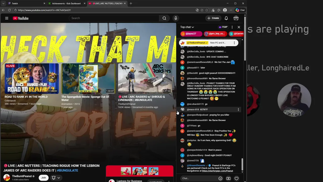
Task: Open ARC Raiders w/ Shroud video thumbnail
Action: [x=145, y=79]
